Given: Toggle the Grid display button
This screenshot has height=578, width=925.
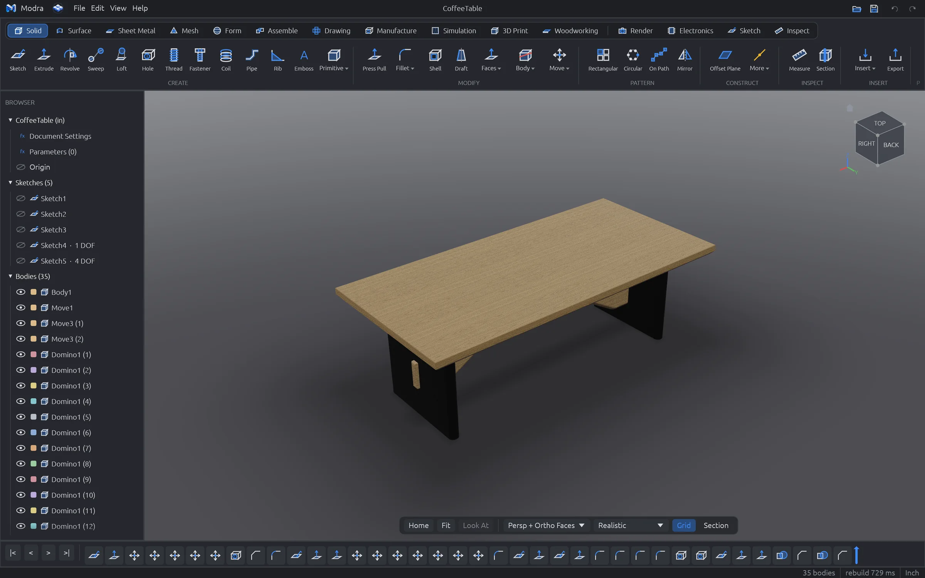Looking at the screenshot, I should click(684, 525).
